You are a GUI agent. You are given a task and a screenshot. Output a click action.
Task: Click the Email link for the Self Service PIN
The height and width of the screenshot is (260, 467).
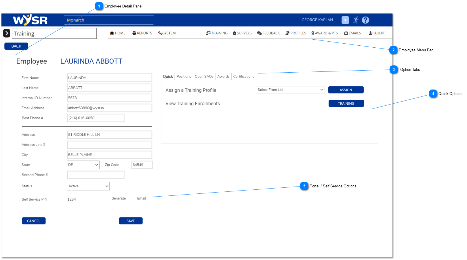point(141,198)
